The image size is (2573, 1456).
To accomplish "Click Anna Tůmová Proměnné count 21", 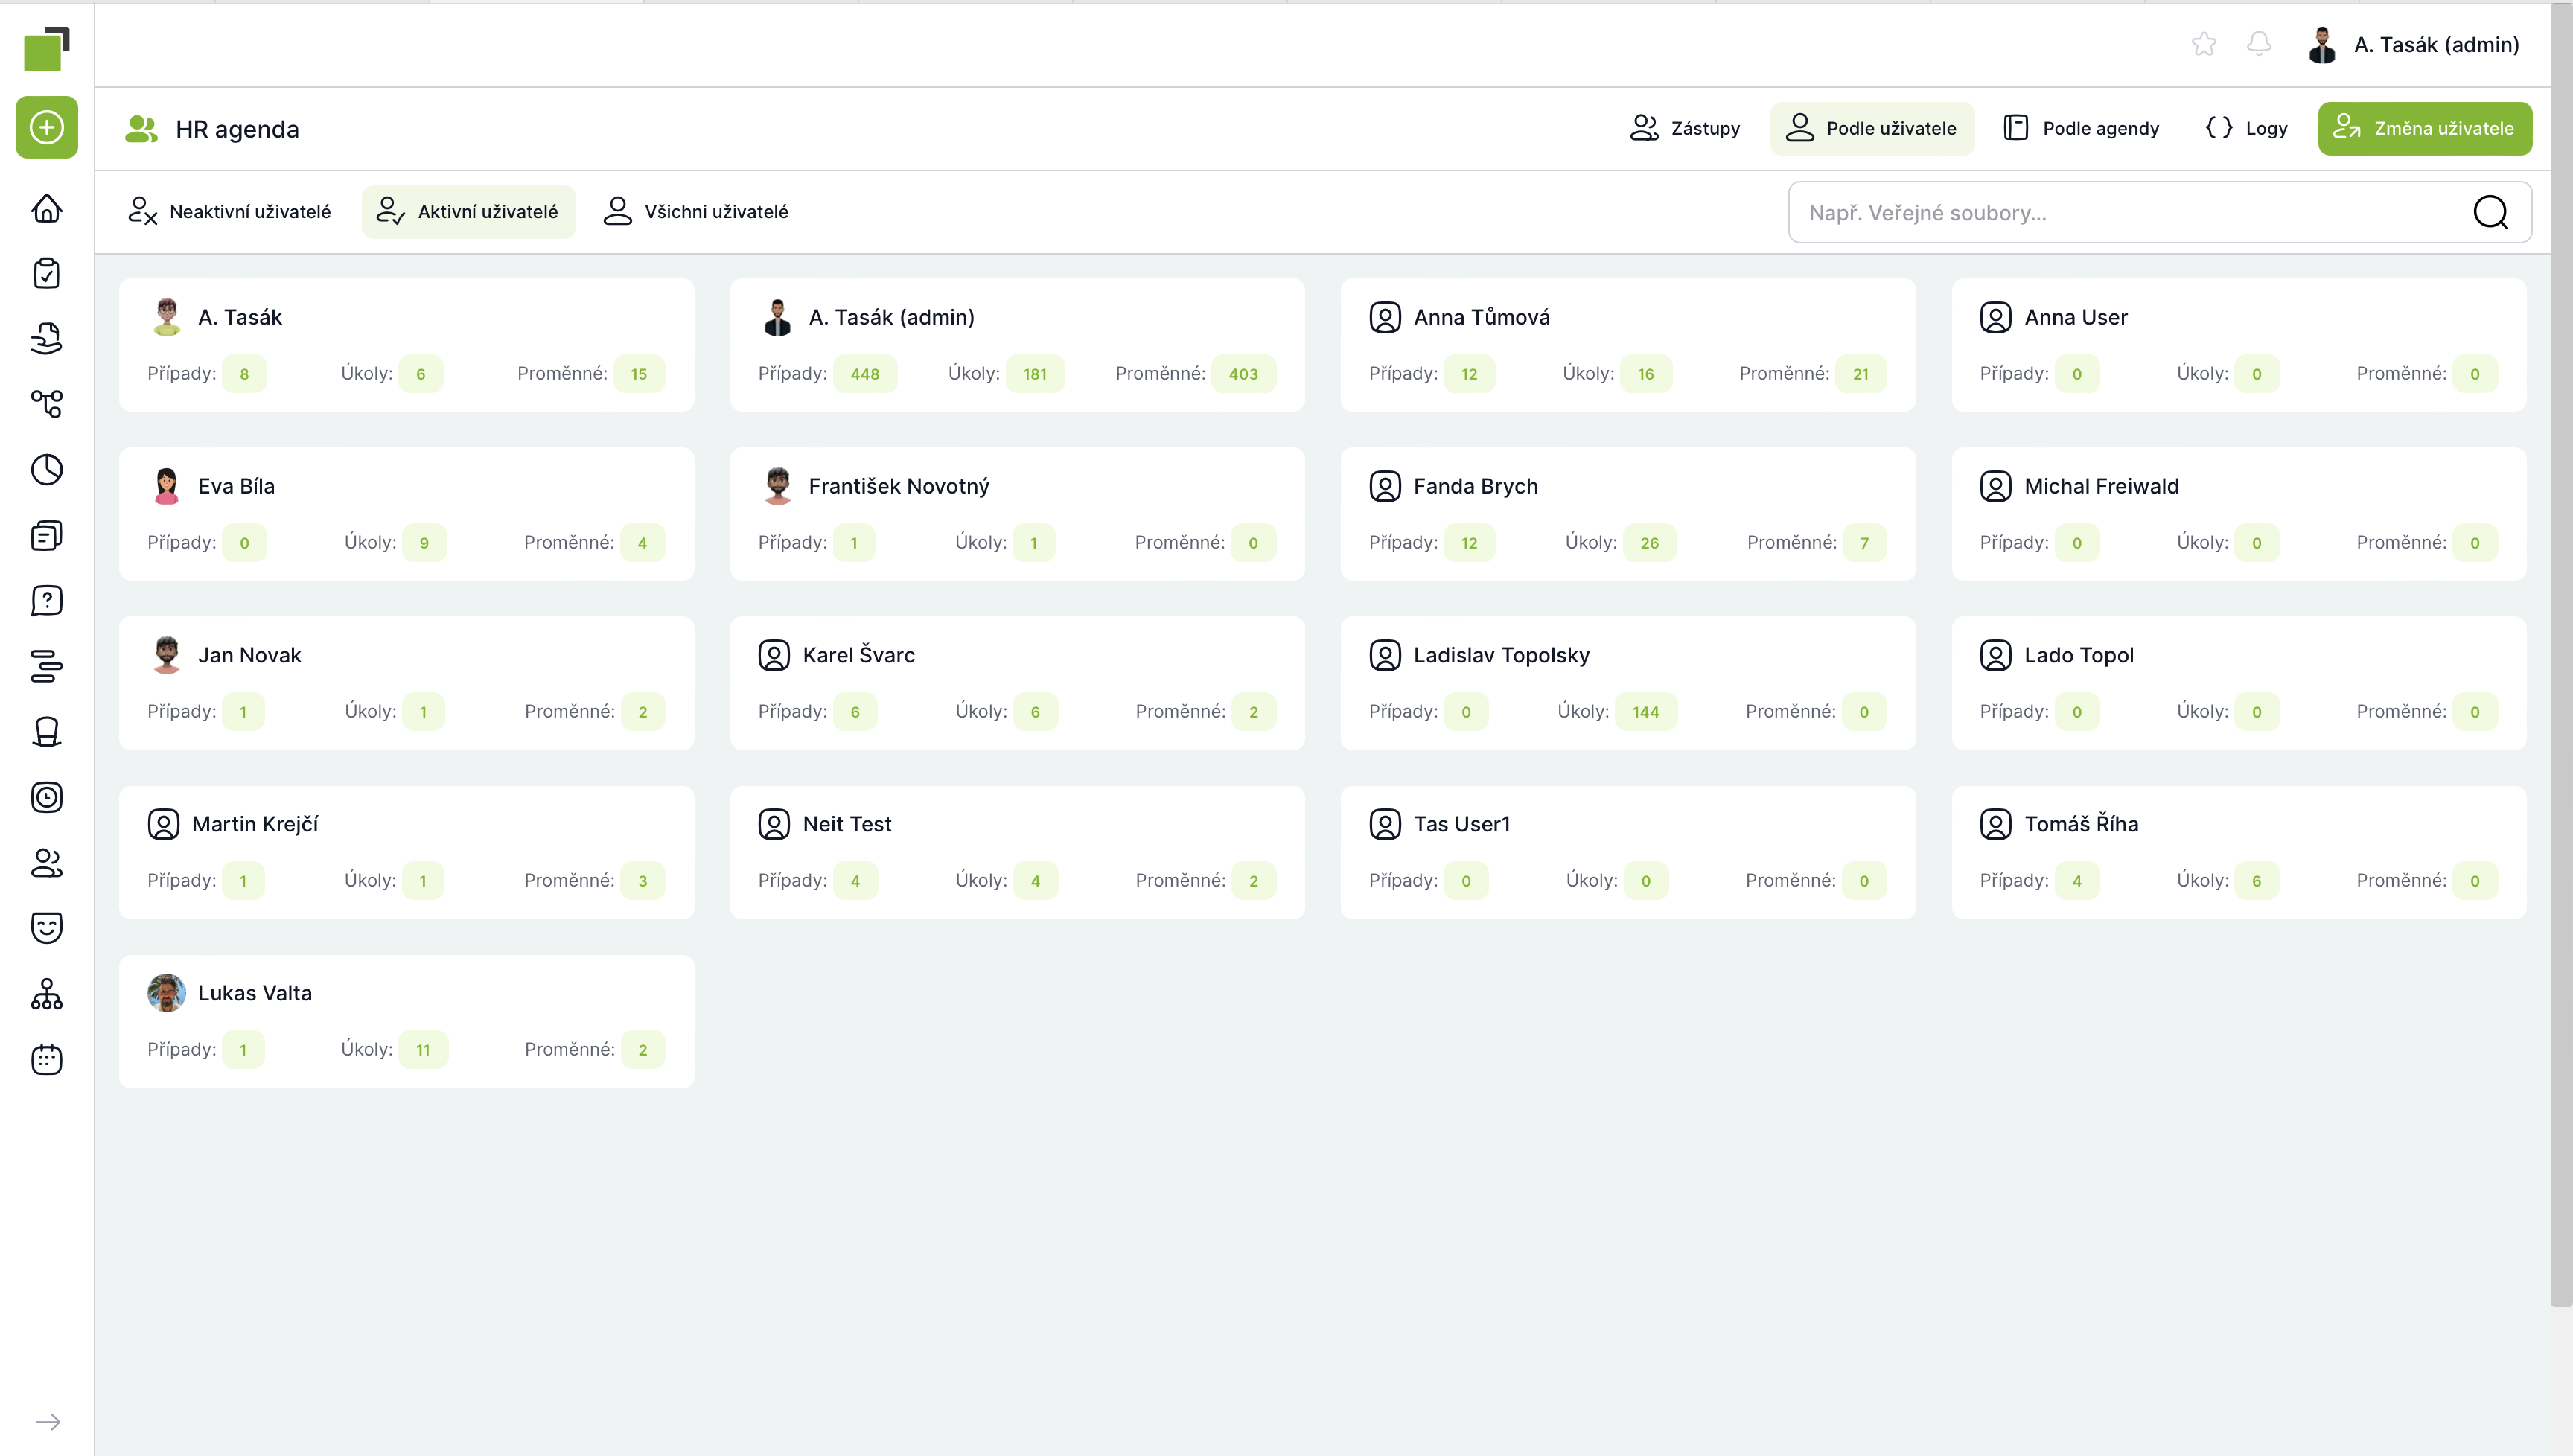I will coord(1860,374).
